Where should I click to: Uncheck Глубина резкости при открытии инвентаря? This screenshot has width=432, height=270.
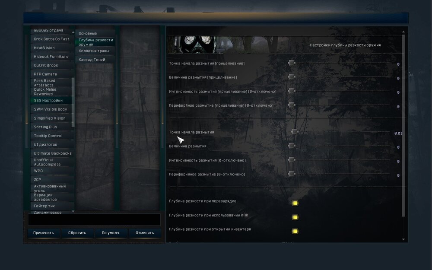(x=295, y=231)
